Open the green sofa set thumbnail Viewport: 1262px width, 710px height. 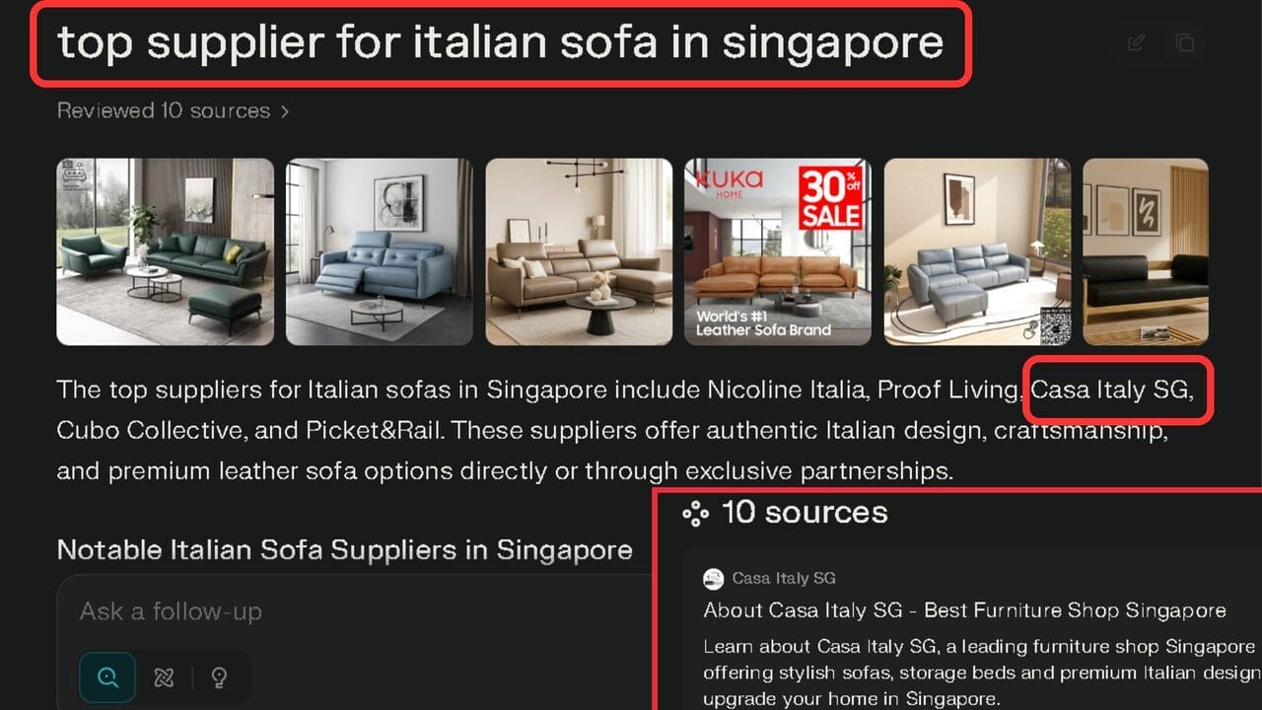166,251
